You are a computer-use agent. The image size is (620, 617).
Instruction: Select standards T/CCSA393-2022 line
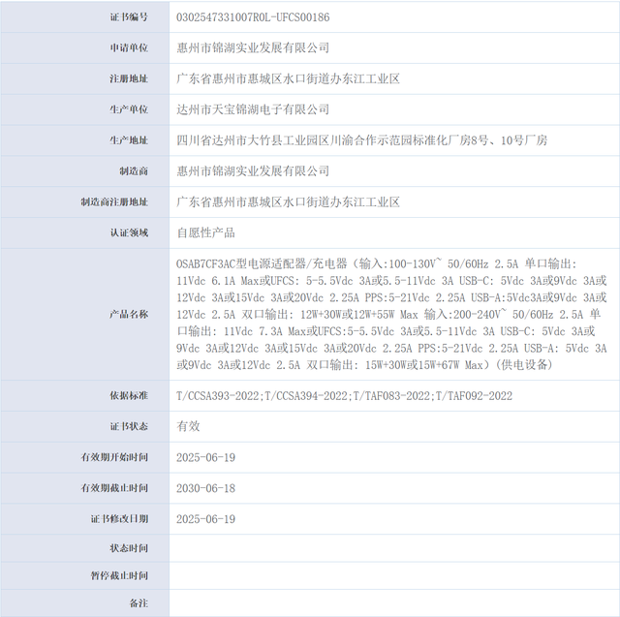(x=345, y=395)
